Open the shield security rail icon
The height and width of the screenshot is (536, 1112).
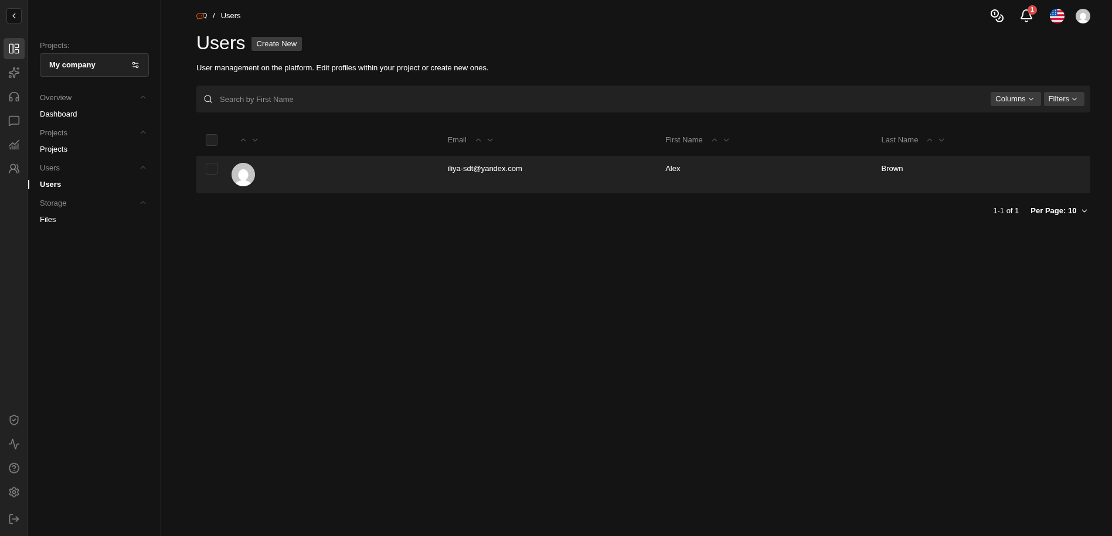coord(14,420)
